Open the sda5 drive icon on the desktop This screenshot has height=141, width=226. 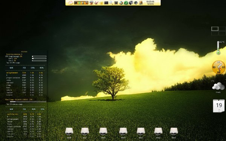123,133
